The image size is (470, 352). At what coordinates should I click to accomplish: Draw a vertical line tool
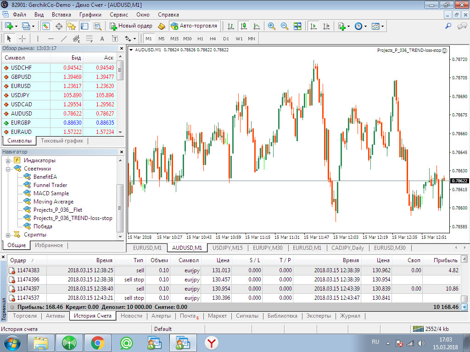point(38,38)
